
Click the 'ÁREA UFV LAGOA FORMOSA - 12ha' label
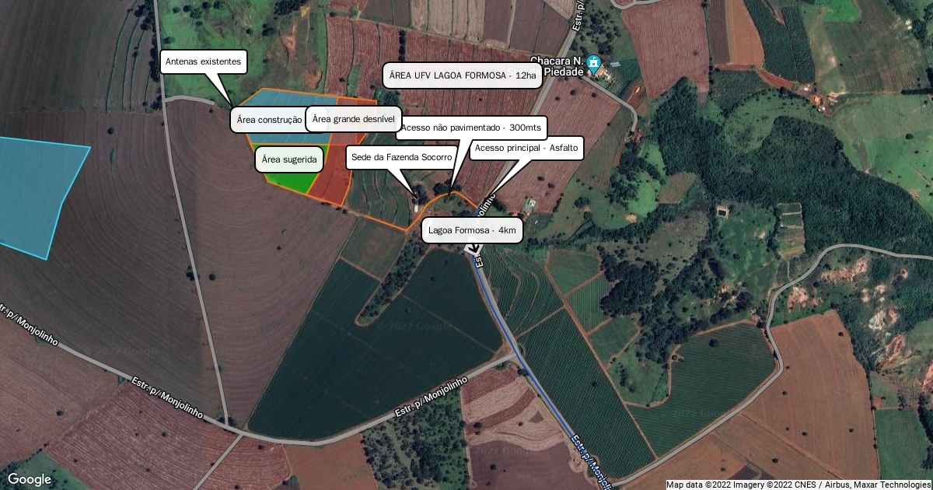coord(463,76)
